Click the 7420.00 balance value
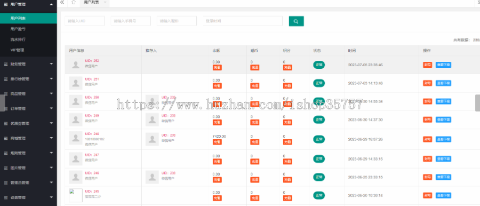Viewport: 480px width, 206px height. coord(219,137)
